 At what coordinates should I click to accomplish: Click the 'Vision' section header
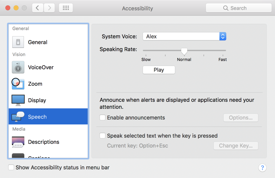point(19,54)
